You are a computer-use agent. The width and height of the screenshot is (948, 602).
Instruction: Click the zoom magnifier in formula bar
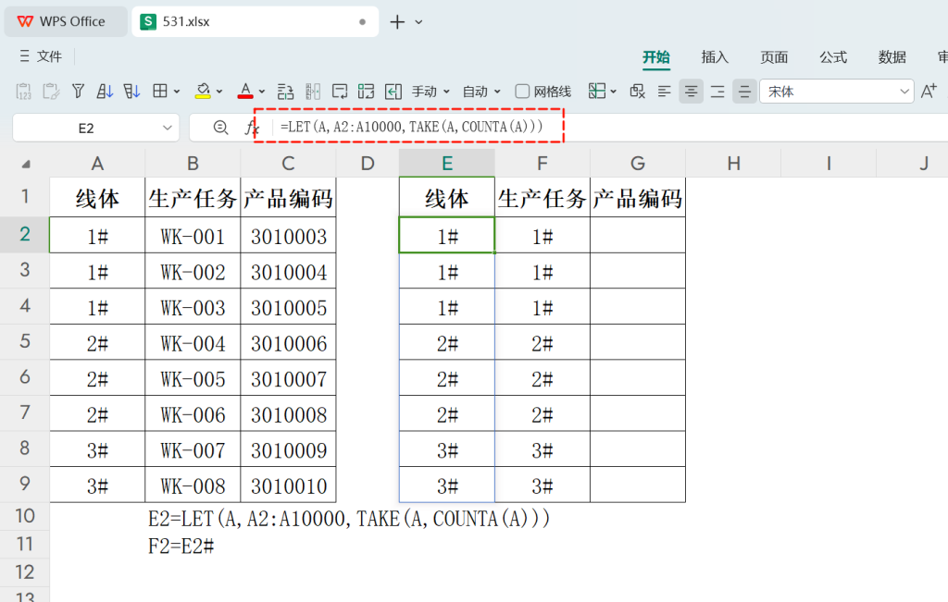(220, 128)
